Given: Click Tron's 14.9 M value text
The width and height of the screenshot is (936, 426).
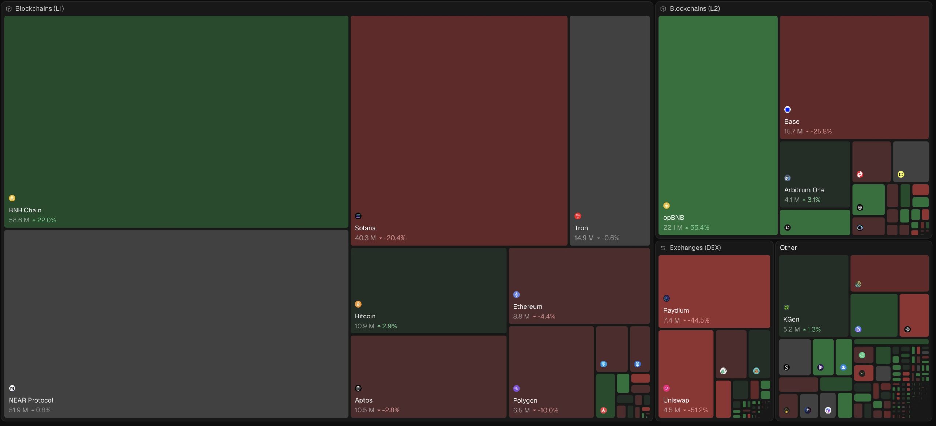Looking at the screenshot, I should (x=584, y=238).
